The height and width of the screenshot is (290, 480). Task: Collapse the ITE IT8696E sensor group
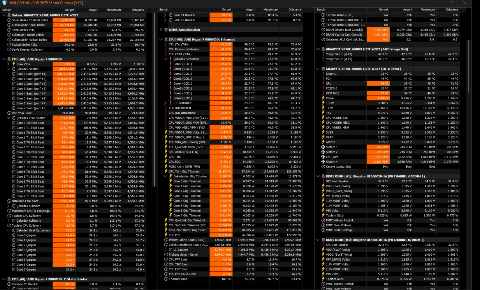pyautogui.click(x=318, y=69)
